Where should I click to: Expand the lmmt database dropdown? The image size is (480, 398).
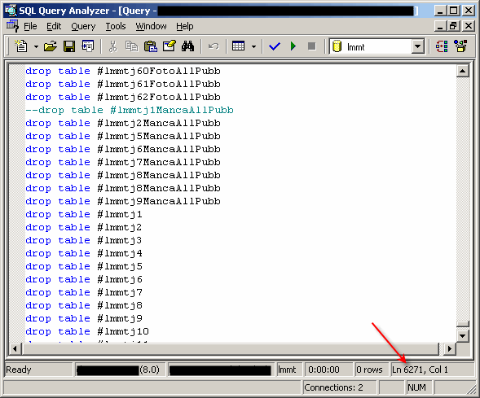click(x=417, y=46)
